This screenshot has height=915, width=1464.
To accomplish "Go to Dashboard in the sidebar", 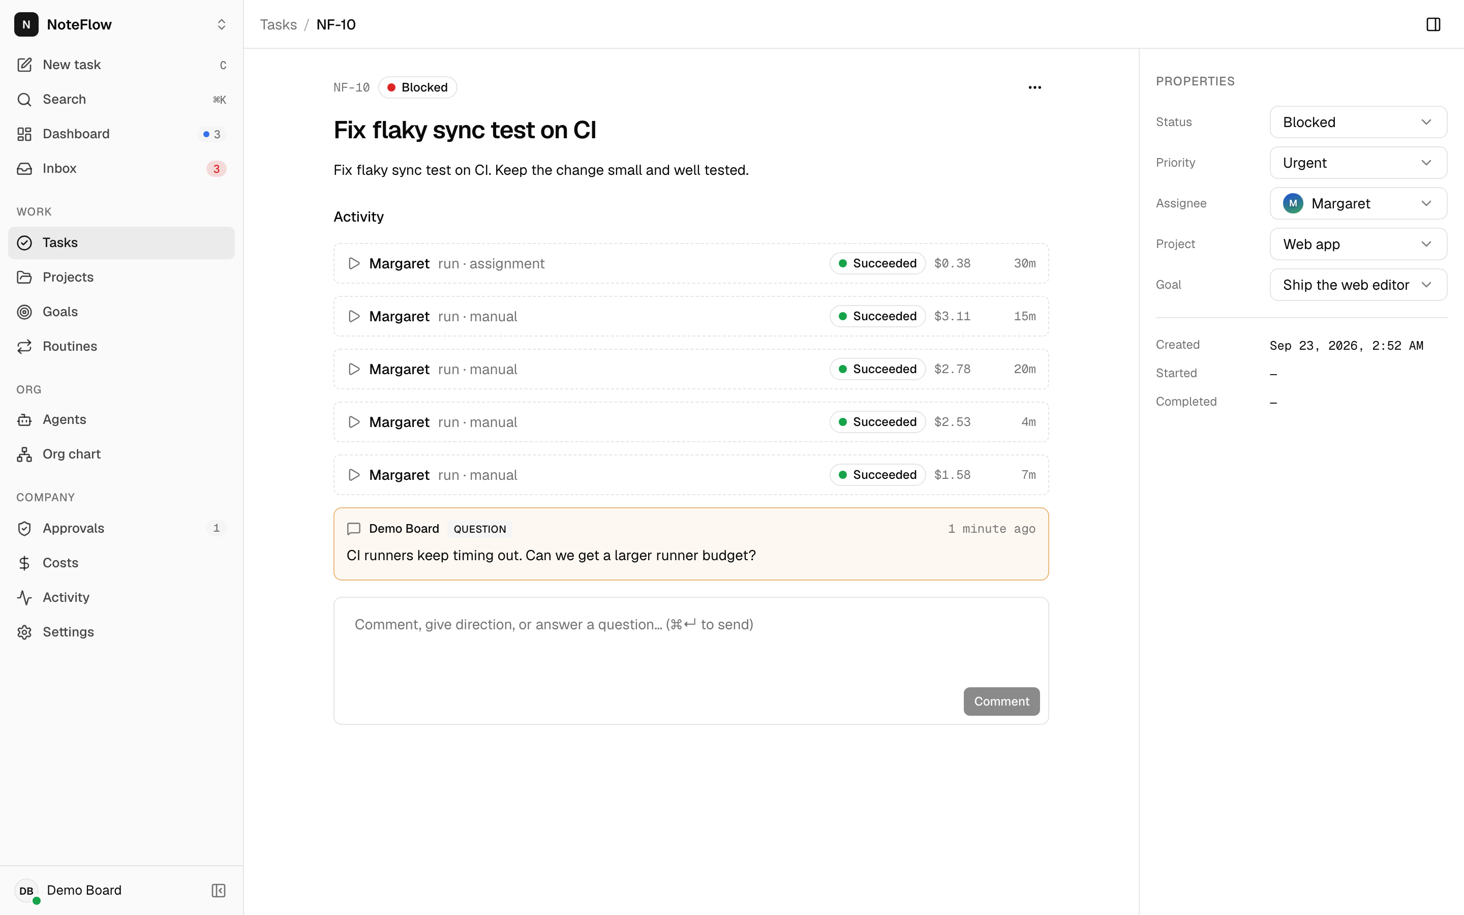I will click(121, 134).
